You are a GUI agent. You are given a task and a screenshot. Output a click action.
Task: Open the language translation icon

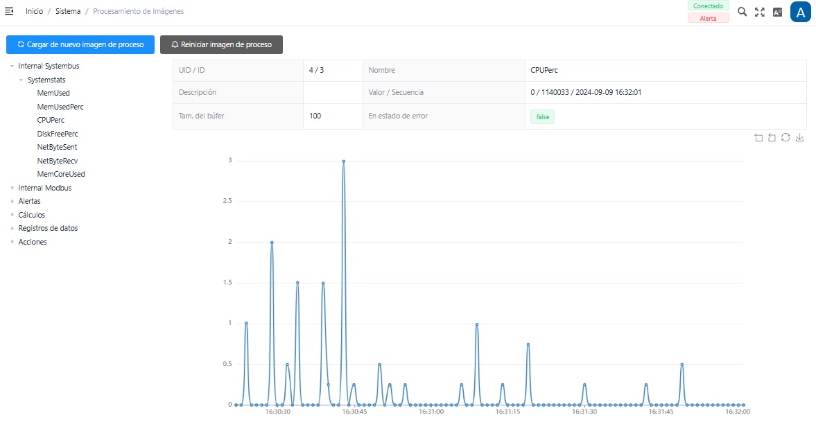pos(777,12)
